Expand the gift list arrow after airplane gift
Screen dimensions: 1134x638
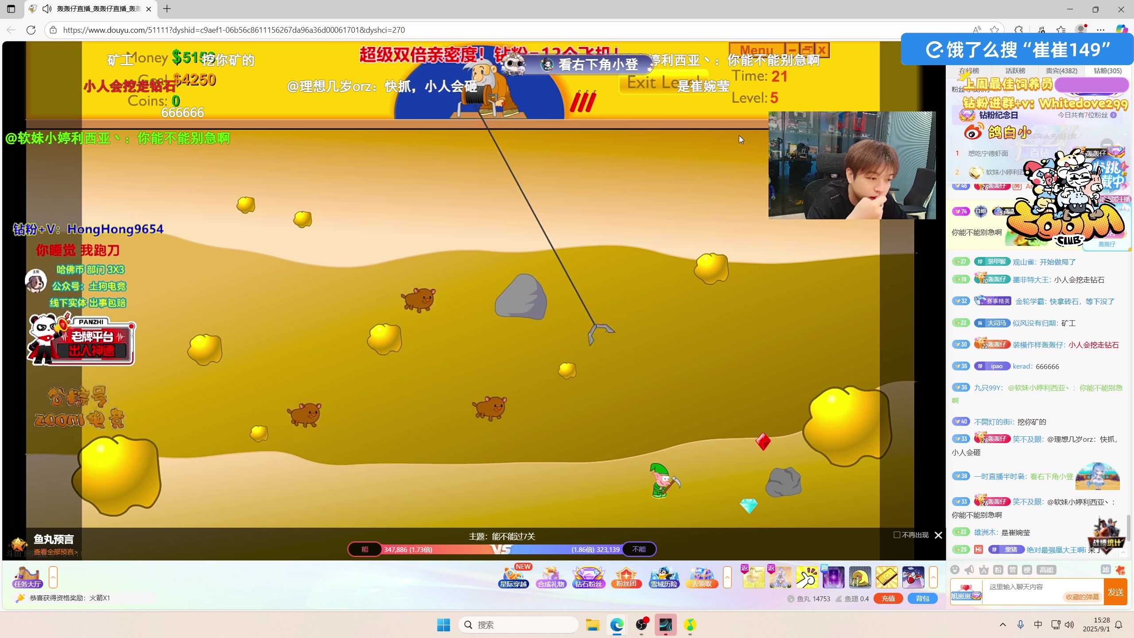click(933, 577)
